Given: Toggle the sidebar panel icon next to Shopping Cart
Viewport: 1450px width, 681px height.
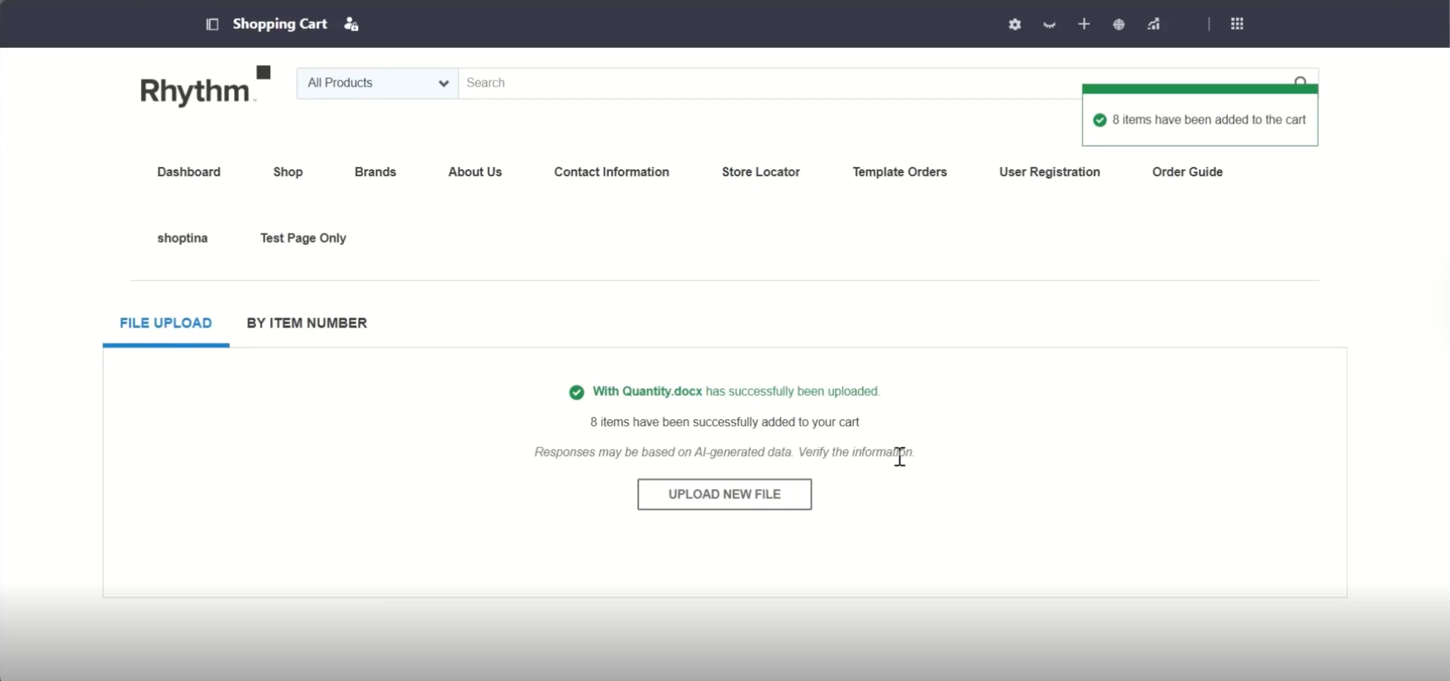Looking at the screenshot, I should (212, 23).
